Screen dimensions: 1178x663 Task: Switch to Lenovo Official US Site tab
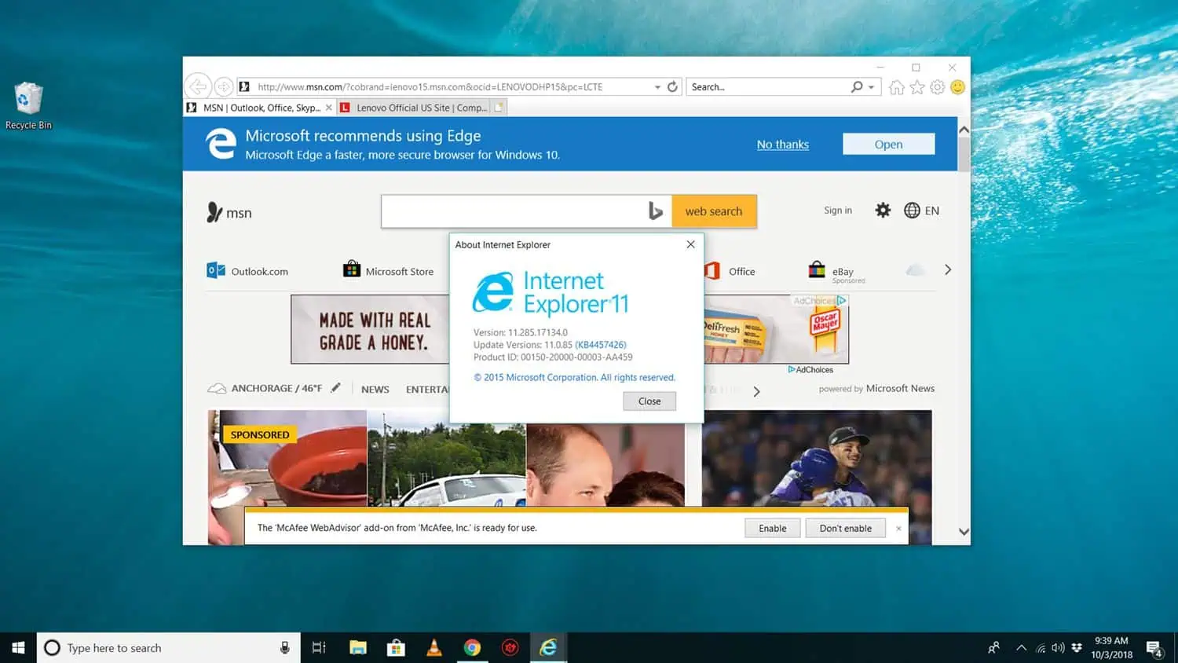413,108
